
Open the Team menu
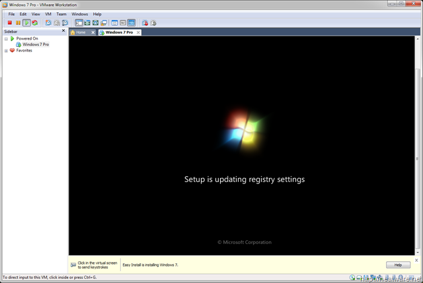[x=61, y=14]
